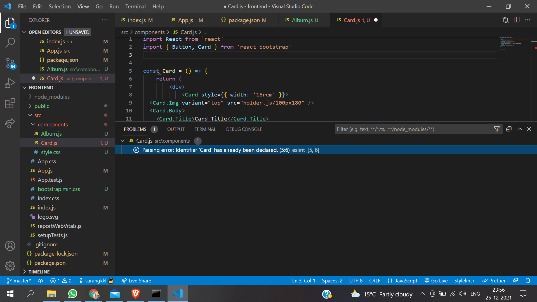Toggle Prettier in the status bar

pos(494,280)
